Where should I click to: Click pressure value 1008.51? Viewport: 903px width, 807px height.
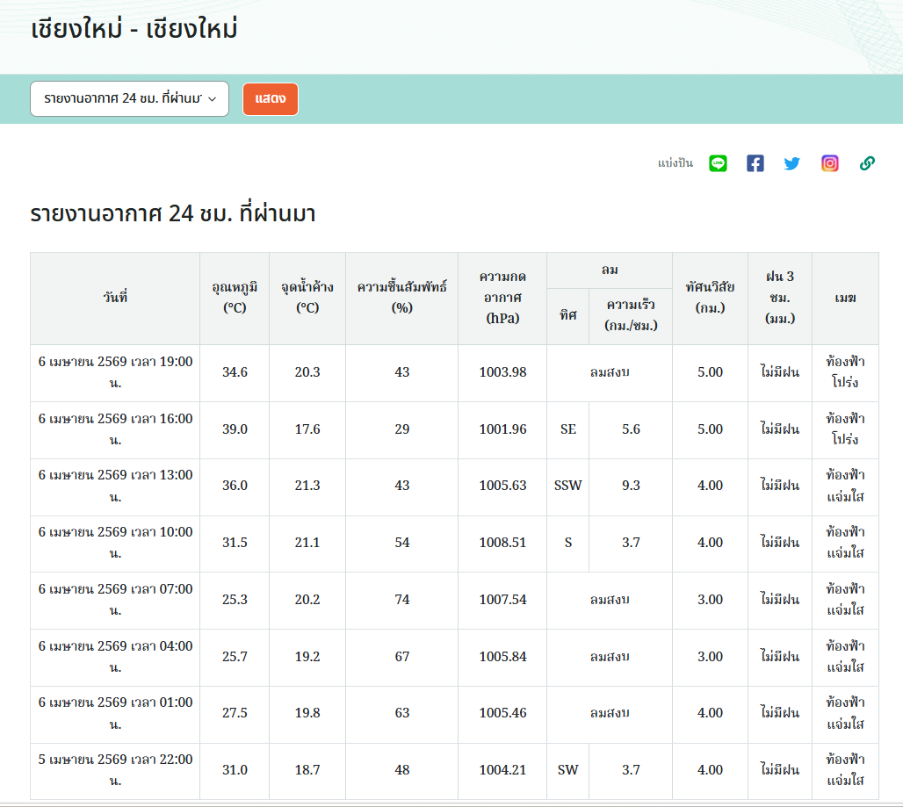(x=502, y=543)
